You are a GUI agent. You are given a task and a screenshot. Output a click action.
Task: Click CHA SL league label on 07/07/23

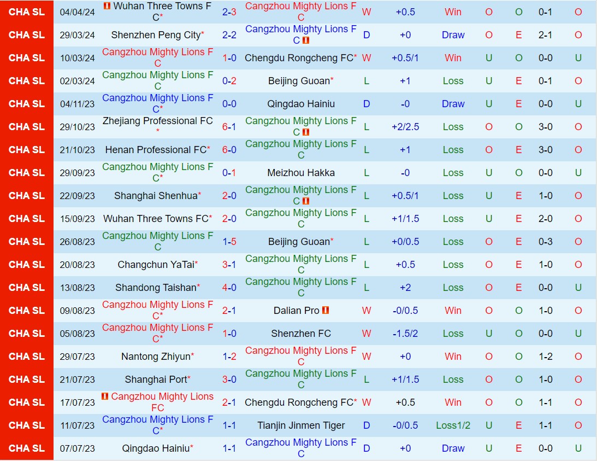click(x=27, y=448)
